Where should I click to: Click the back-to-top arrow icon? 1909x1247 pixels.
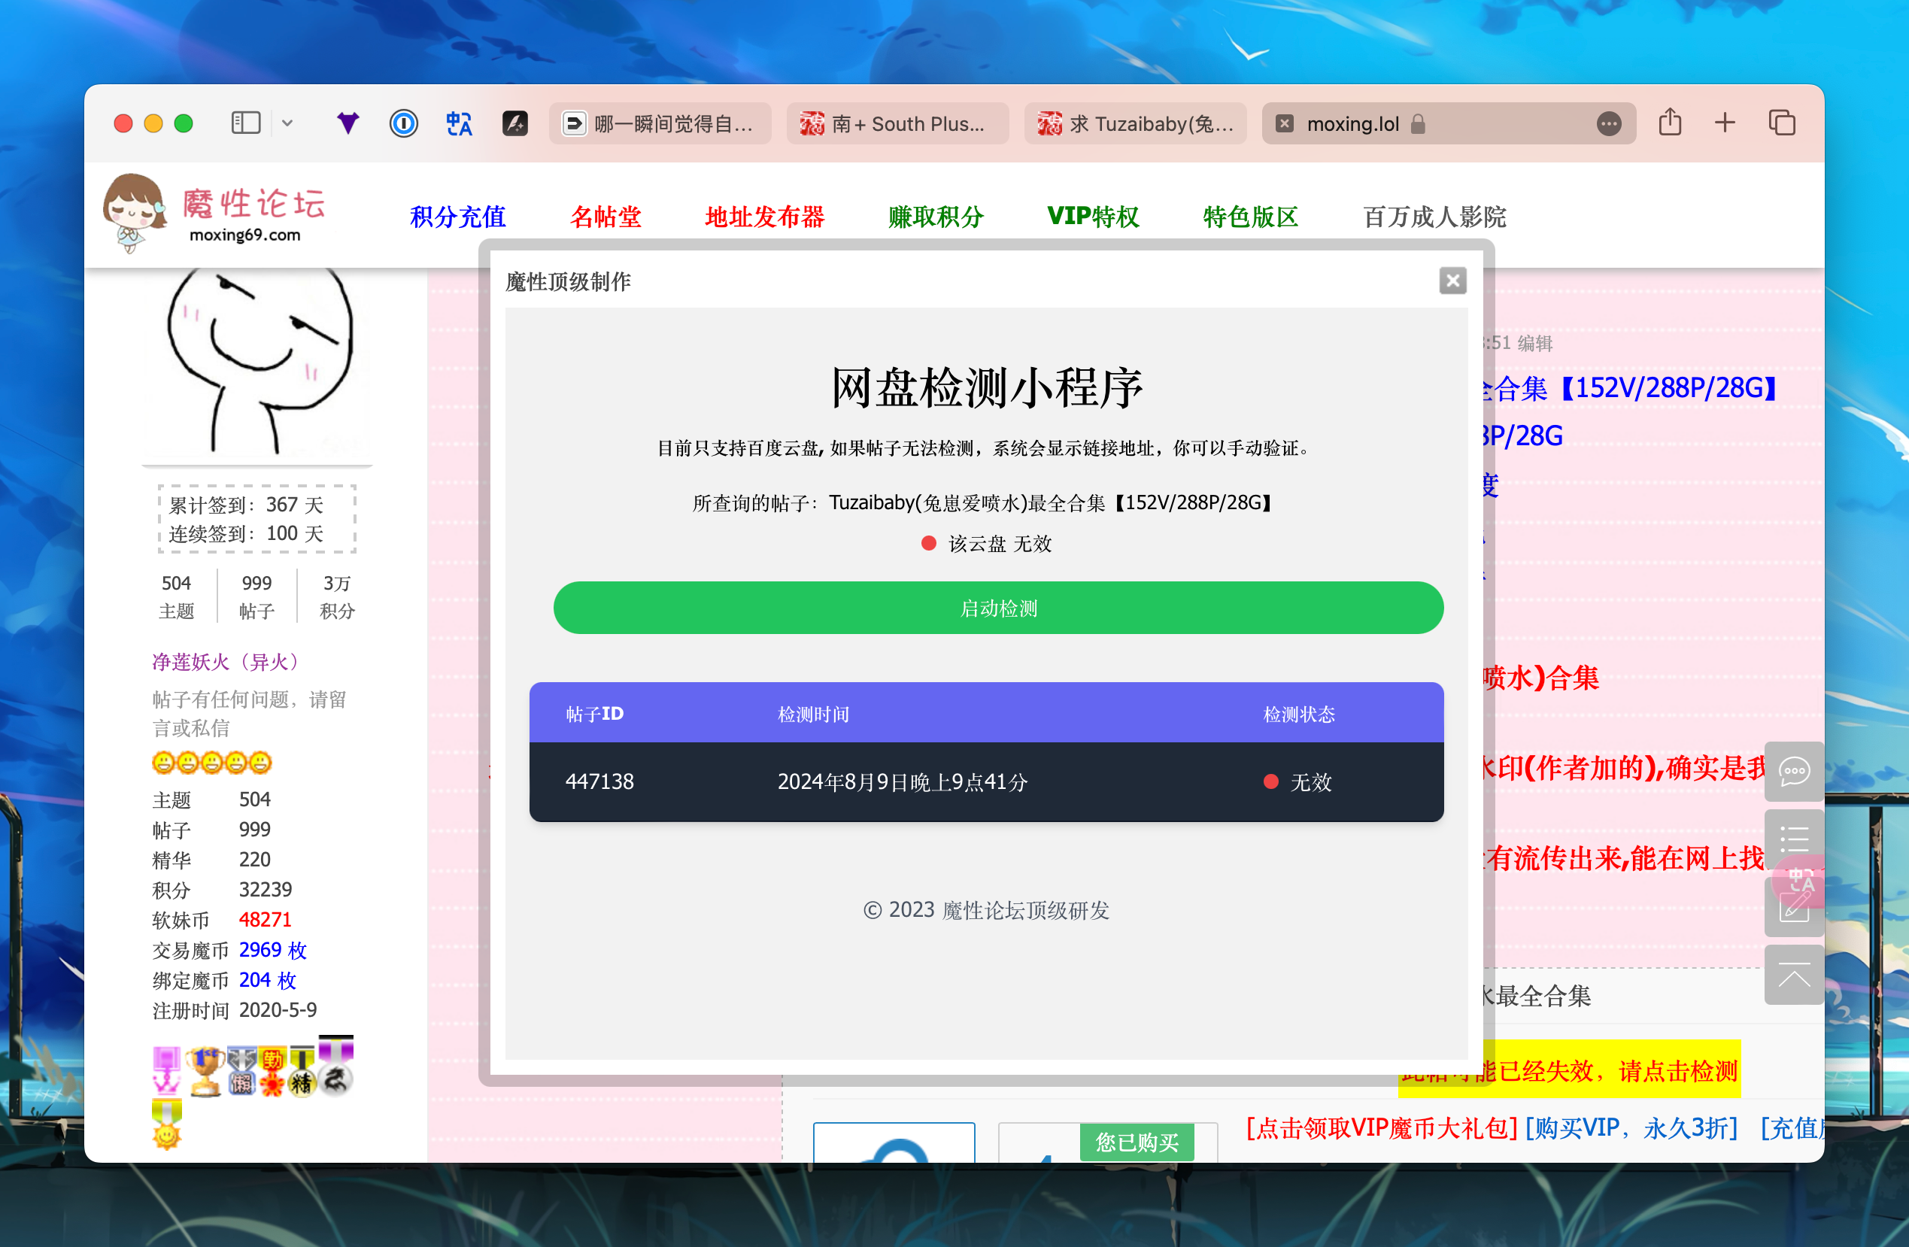pos(1793,975)
